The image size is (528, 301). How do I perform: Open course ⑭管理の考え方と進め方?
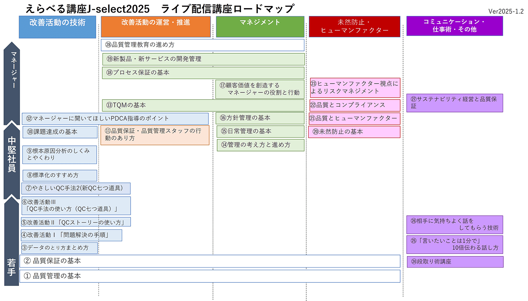[260, 145]
